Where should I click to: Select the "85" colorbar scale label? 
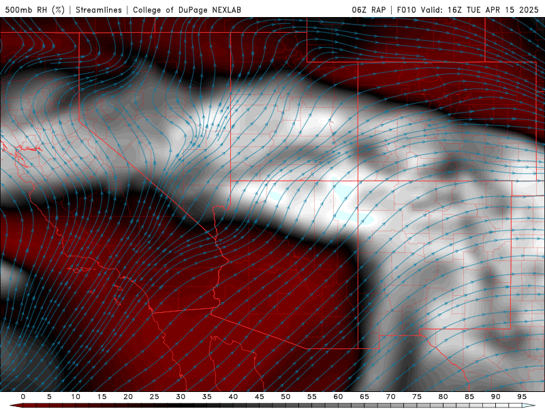pos(469,397)
